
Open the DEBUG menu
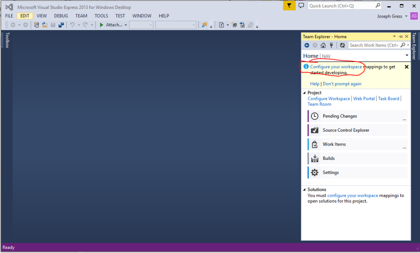(61, 16)
